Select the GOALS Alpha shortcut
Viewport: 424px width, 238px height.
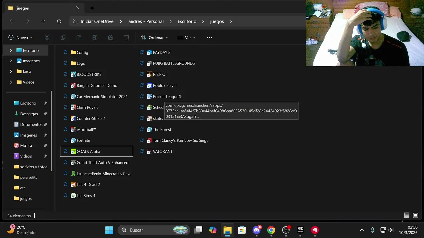[96, 151]
